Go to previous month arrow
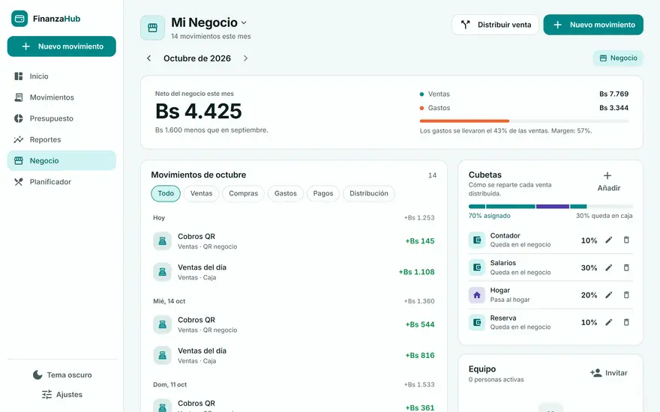 [x=148, y=58]
